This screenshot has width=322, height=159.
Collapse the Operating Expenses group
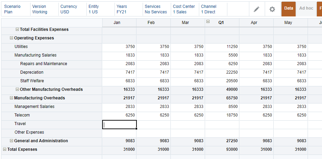(x=12, y=38)
